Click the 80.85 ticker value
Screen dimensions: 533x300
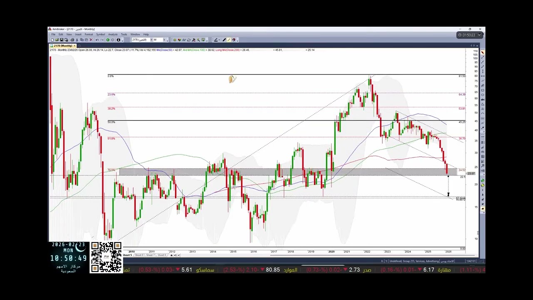(x=273, y=270)
